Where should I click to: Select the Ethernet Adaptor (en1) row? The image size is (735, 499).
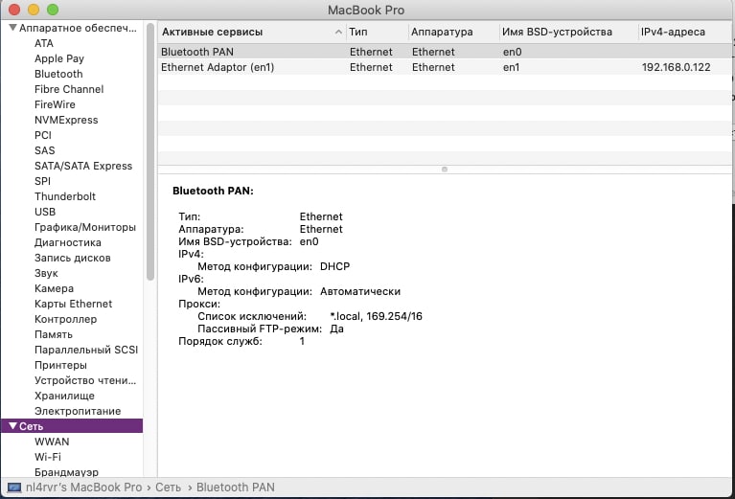[445, 67]
